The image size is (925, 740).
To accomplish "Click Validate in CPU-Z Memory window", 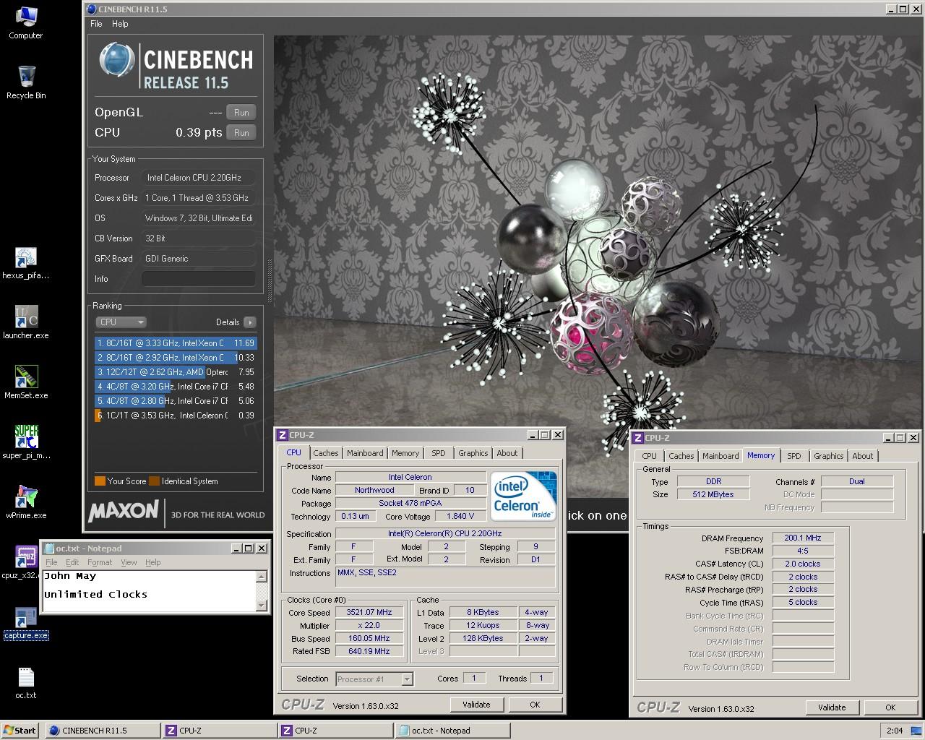I will pyautogui.click(x=832, y=707).
